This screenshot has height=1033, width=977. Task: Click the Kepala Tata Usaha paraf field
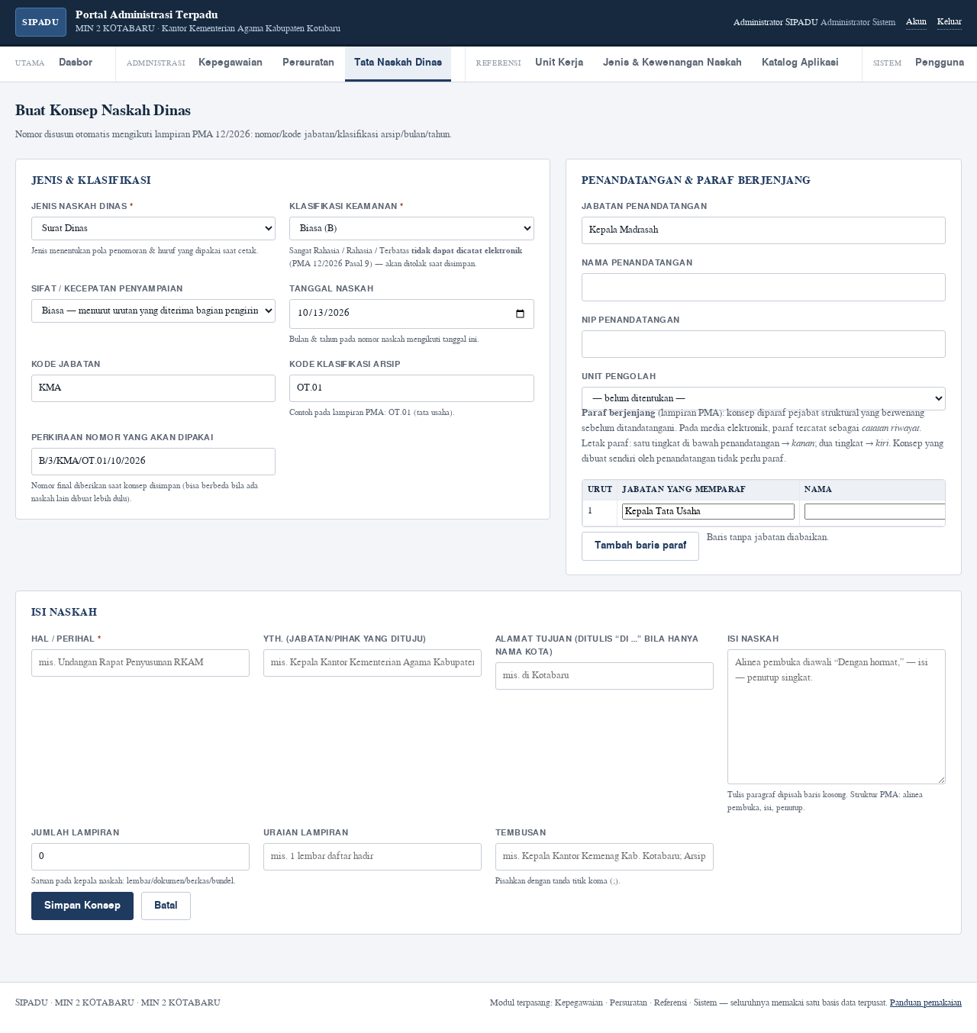708,512
